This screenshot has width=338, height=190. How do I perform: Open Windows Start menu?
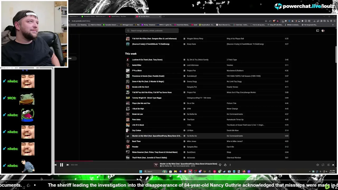click(x=141, y=172)
